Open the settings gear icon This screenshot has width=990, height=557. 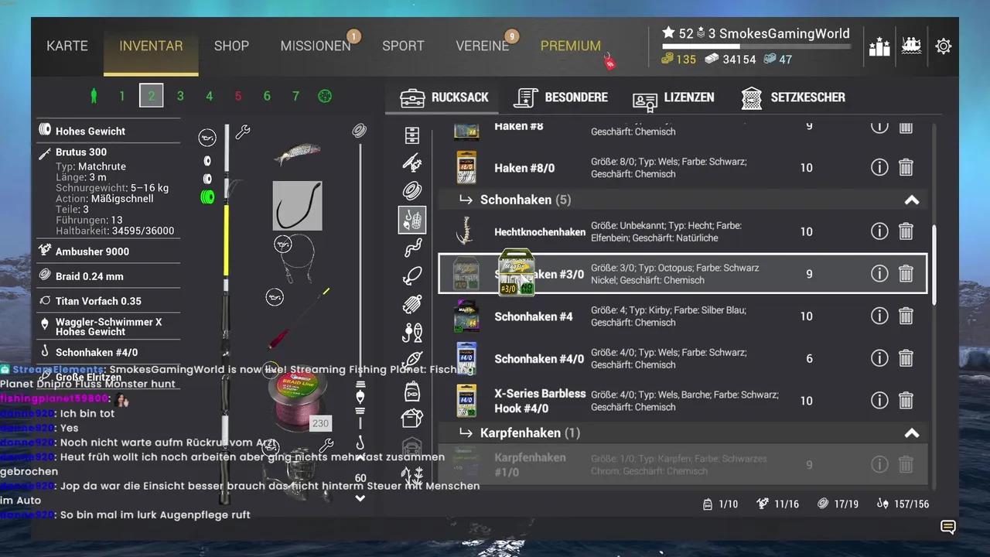(x=943, y=46)
